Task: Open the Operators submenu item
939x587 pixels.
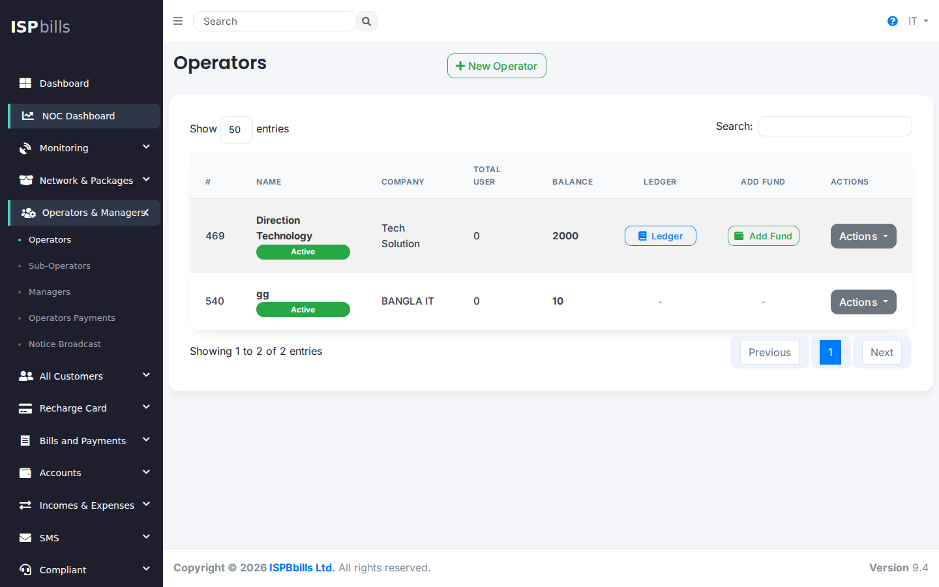Action: [50, 239]
